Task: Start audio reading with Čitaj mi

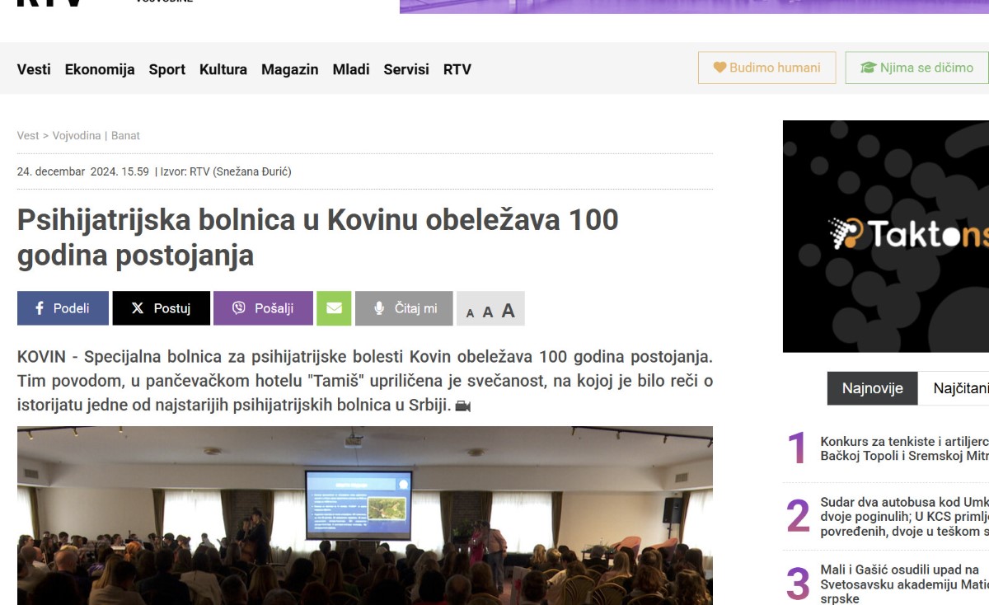Action: [404, 308]
